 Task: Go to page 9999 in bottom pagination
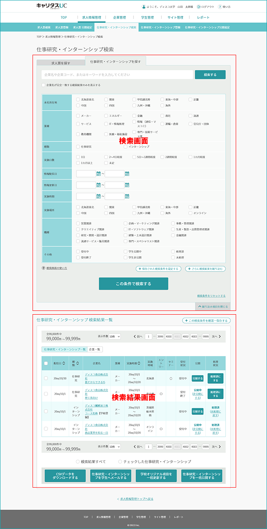[206, 447]
